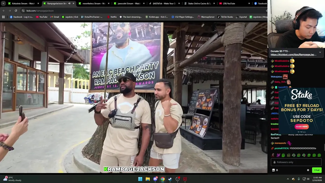325x183 pixels.
Task: Open the Windows Start menu
Action: coord(140,179)
